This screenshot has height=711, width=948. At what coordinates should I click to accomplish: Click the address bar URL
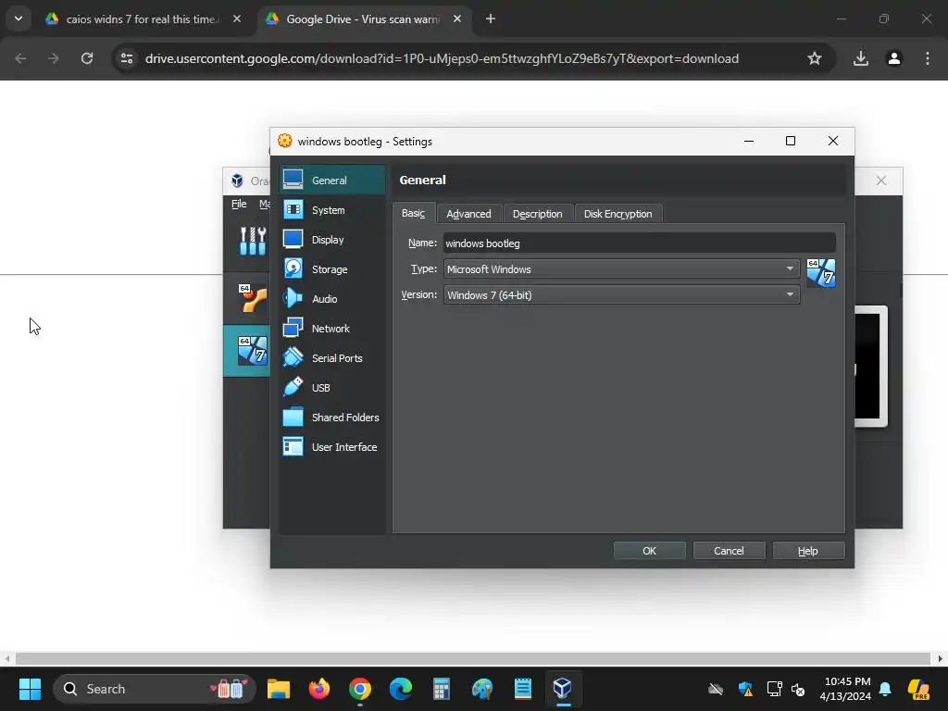442,58
